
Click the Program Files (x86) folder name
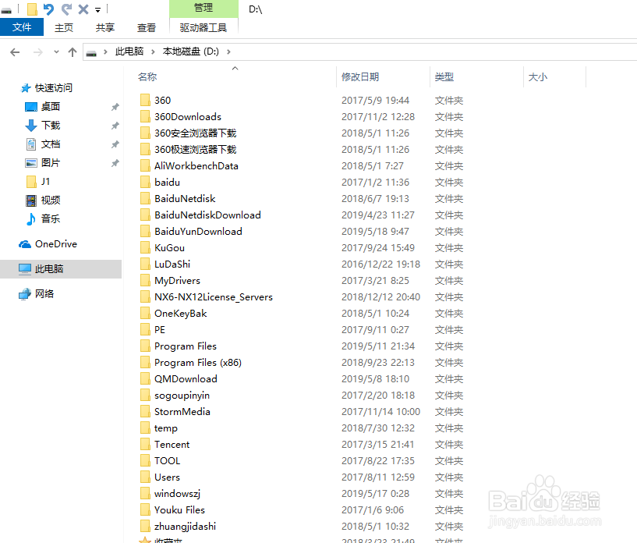pos(198,363)
